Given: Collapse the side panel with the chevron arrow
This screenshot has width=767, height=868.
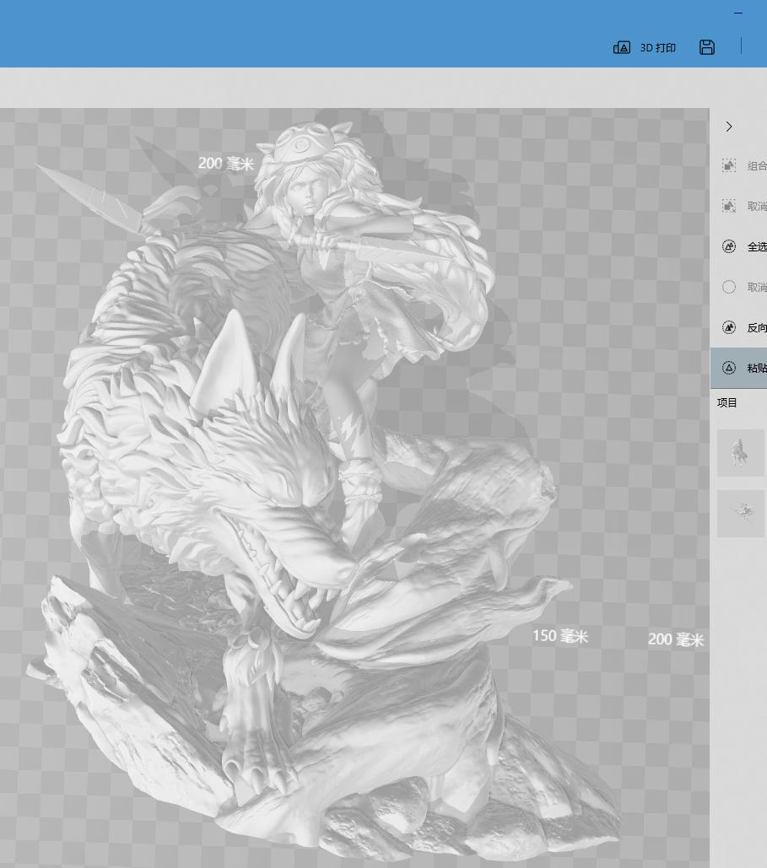Looking at the screenshot, I should pyautogui.click(x=729, y=127).
